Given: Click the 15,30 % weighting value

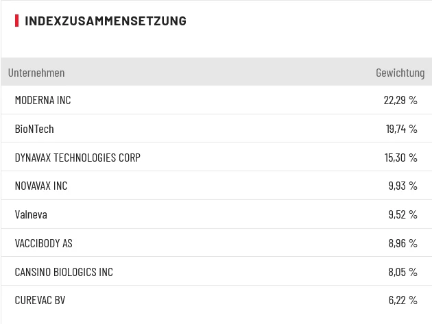Looking at the screenshot, I should [x=401, y=158].
